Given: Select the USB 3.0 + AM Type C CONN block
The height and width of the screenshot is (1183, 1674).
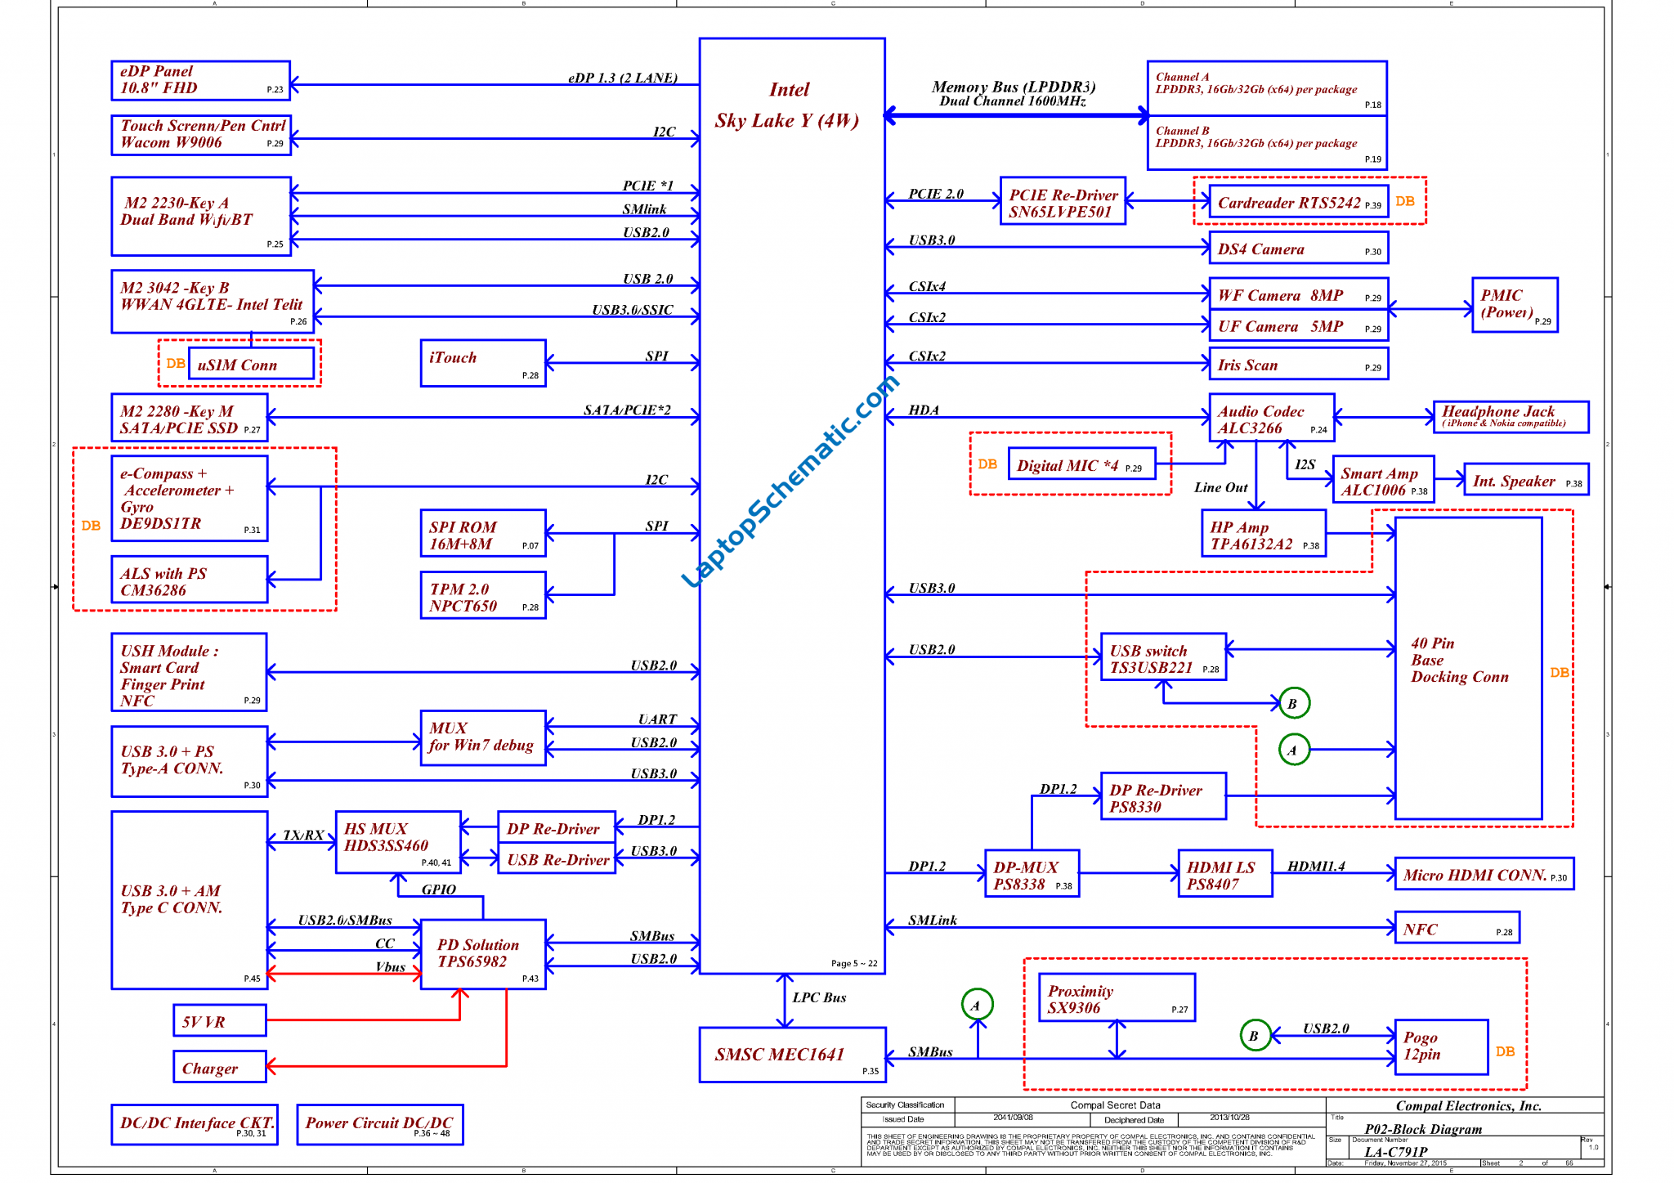Looking at the screenshot, I should [x=189, y=900].
